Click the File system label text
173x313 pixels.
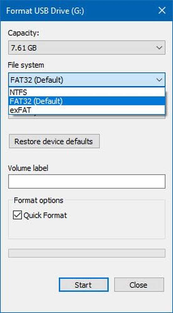coord(26,65)
